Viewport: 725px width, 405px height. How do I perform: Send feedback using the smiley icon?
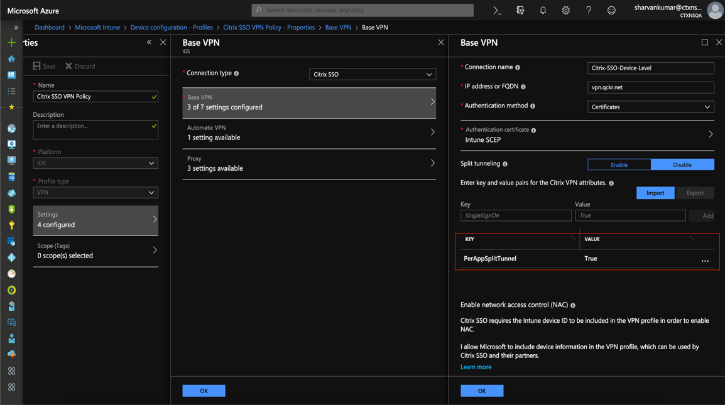(611, 10)
